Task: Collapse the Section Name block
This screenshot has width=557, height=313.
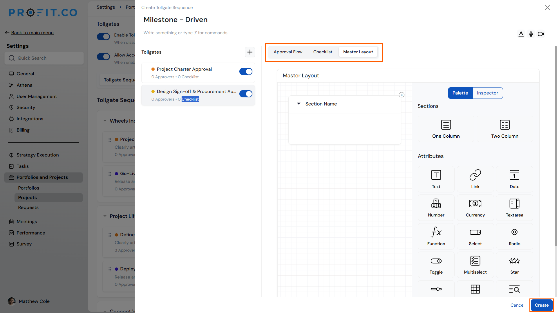Action: pos(299,103)
